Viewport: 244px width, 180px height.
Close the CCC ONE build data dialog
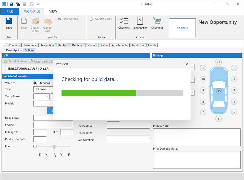coord(187,64)
